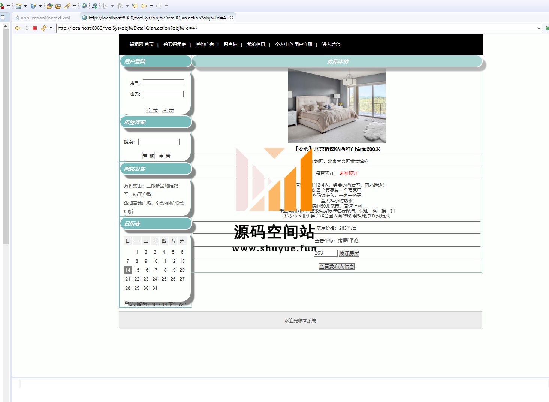Select day 31 in the calendar
Screen dimensions: 549x402
click(x=155, y=288)
